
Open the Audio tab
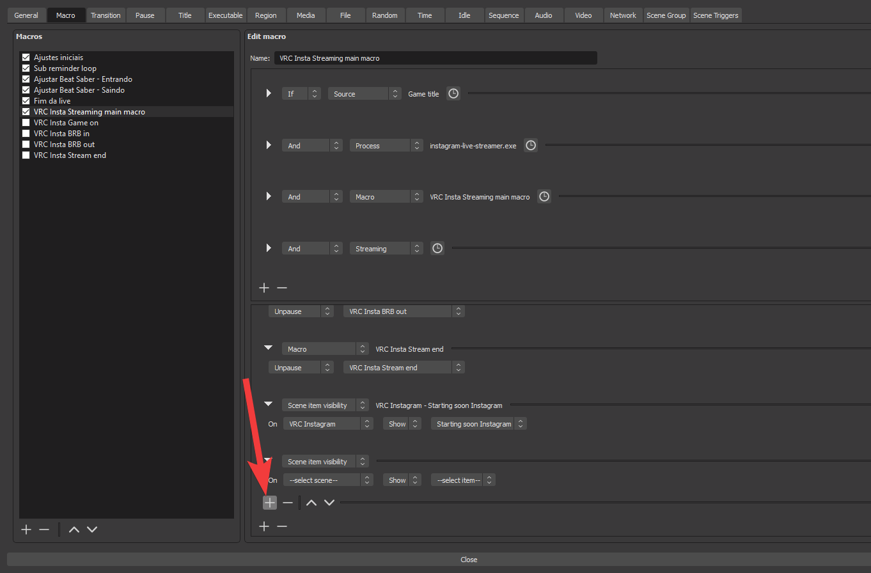(544, 15)
